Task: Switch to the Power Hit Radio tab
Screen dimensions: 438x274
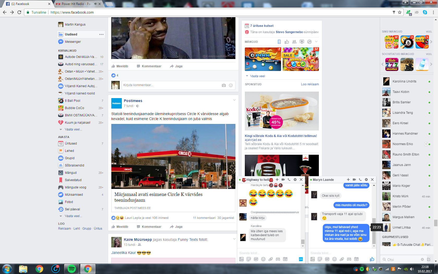Action: click(76, 4)
